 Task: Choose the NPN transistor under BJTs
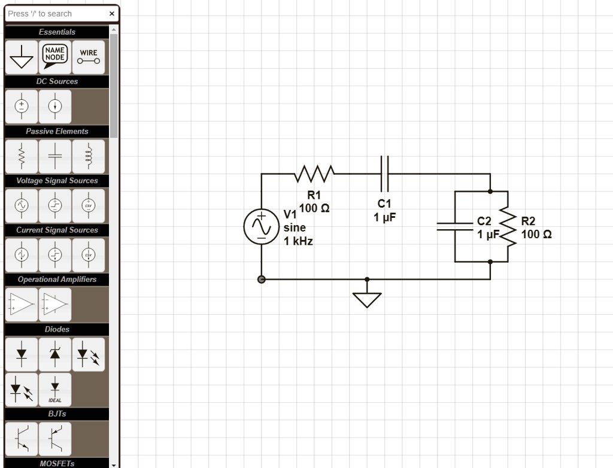coord(21,438)
